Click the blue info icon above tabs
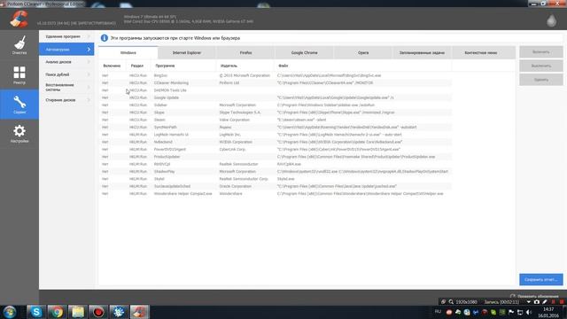The image size is (567, 319). click(105, 38)
